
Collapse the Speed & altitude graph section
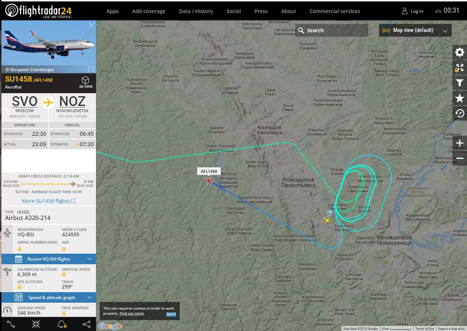(49, 297)
